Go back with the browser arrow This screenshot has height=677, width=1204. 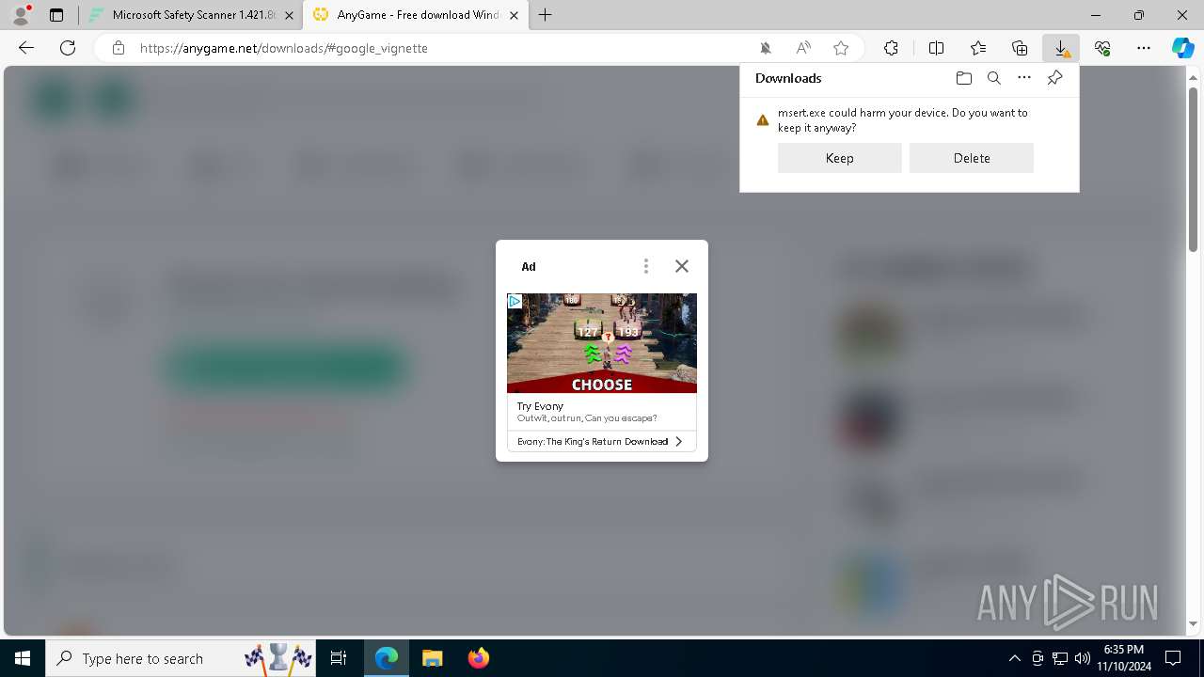[26, 48]
